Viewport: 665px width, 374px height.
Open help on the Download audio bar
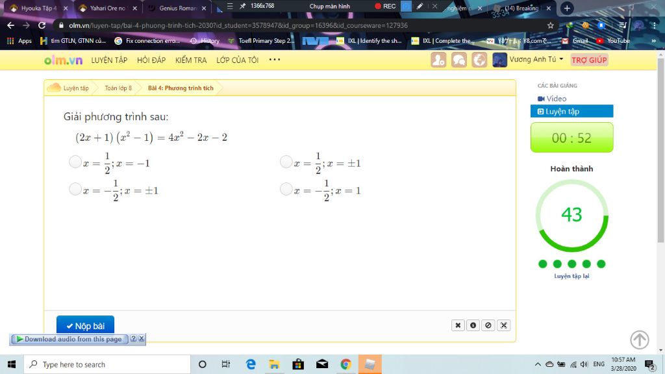(x=134, y=339)
